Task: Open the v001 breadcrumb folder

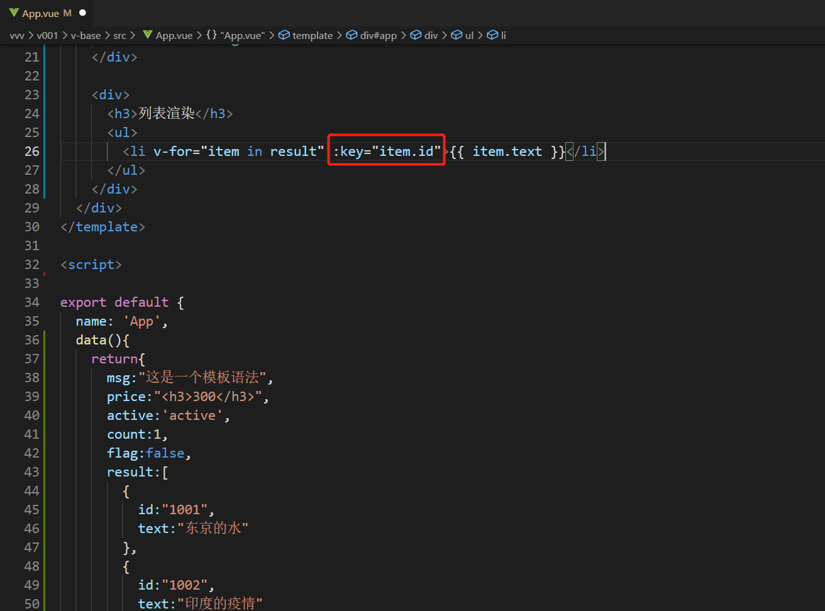Action: [47, 35]
